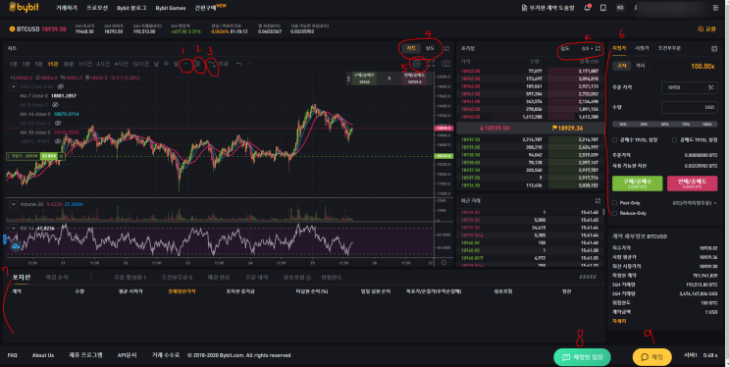The image size is (729, 367).
Task: Open the calculator in the order panel
Action: [x=714, y=48]
